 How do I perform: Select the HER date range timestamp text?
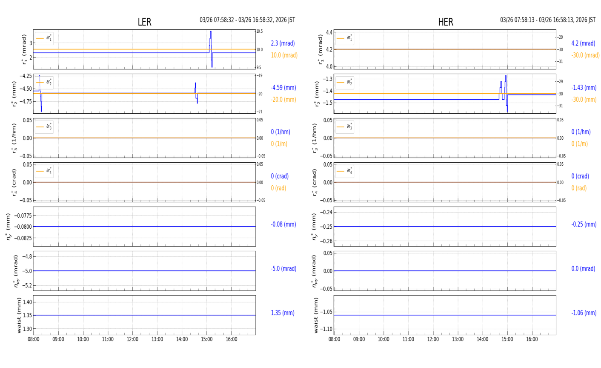coord(547,20)
